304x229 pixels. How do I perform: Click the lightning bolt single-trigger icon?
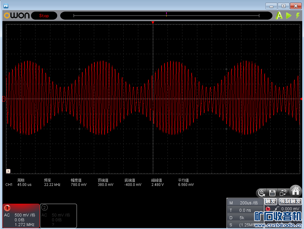pos(297,16)
